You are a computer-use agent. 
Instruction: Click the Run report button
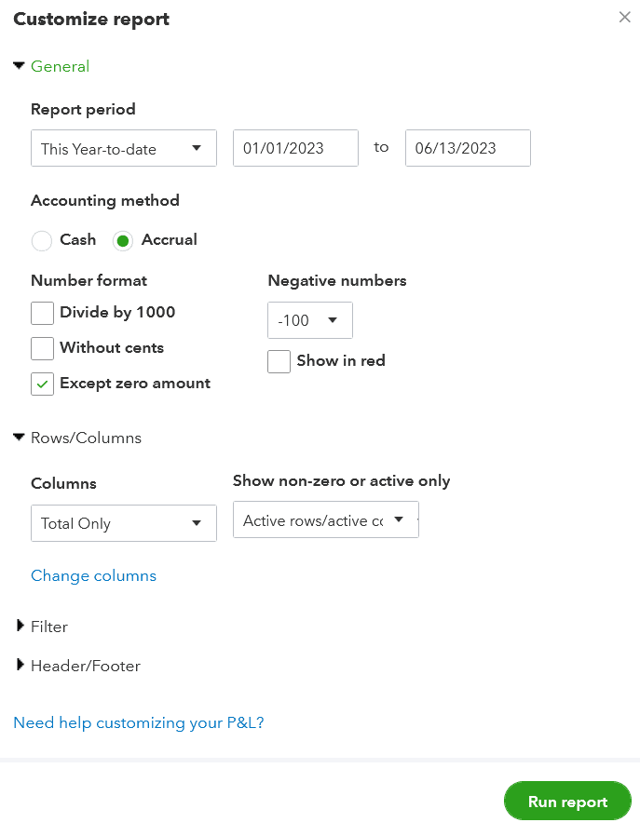567,802
